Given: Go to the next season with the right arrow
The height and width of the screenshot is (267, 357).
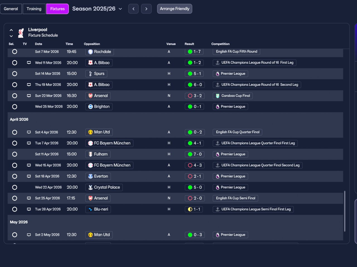Looking at the screenshot, I should [146, 9].
